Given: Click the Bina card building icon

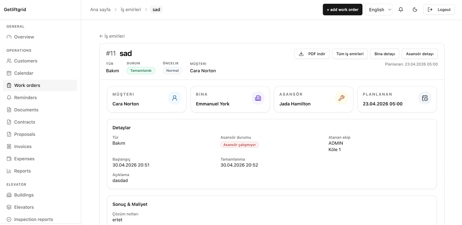Looking at the screenshot, I should click(x=258, y=98).
